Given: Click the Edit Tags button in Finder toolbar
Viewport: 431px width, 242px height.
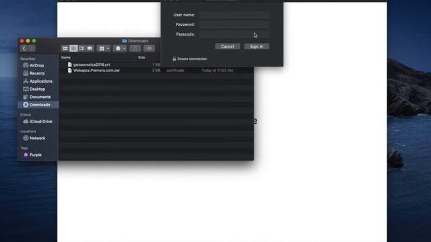Looking at the screenshot, I should 149,48.
